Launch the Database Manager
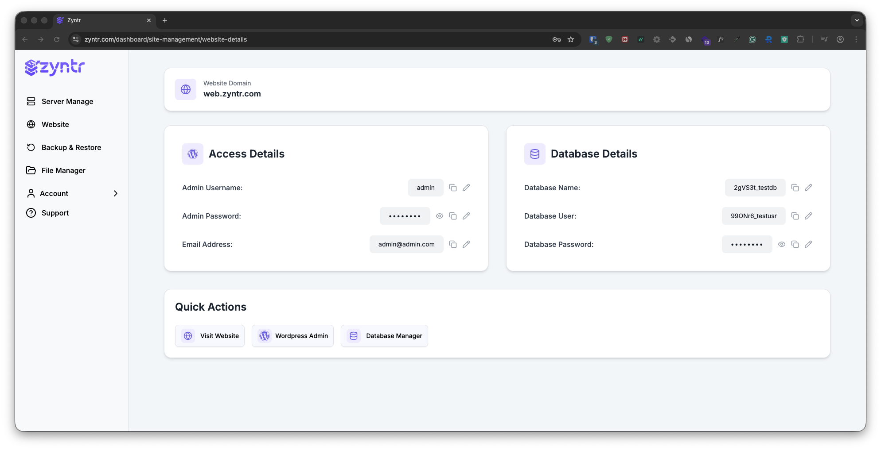 pyautogui.click(x=384, y=336)
